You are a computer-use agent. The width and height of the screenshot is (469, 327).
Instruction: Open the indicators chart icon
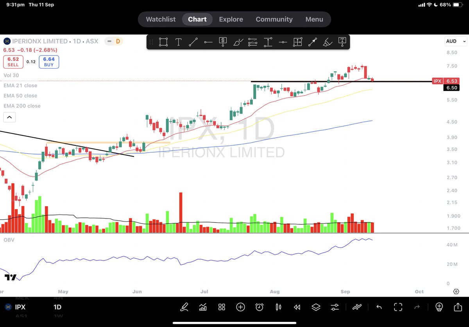coord(203,307)
